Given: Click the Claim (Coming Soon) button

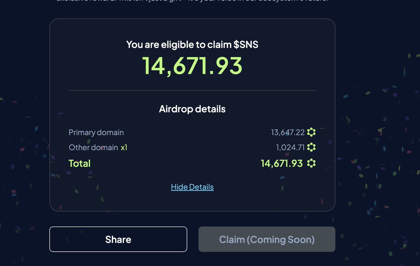Looking at the screenshot, I should (267, 239).
